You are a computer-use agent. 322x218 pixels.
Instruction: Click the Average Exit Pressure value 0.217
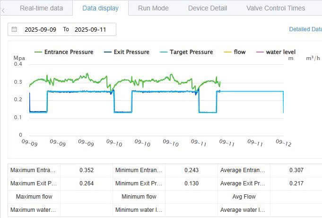tap(296, 183)
